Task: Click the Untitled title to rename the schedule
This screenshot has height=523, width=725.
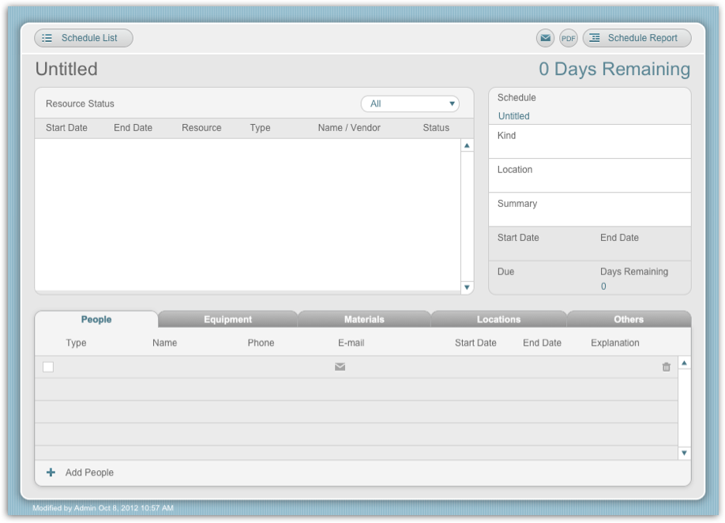Action: pyautogui.click(x=66, y=69)
